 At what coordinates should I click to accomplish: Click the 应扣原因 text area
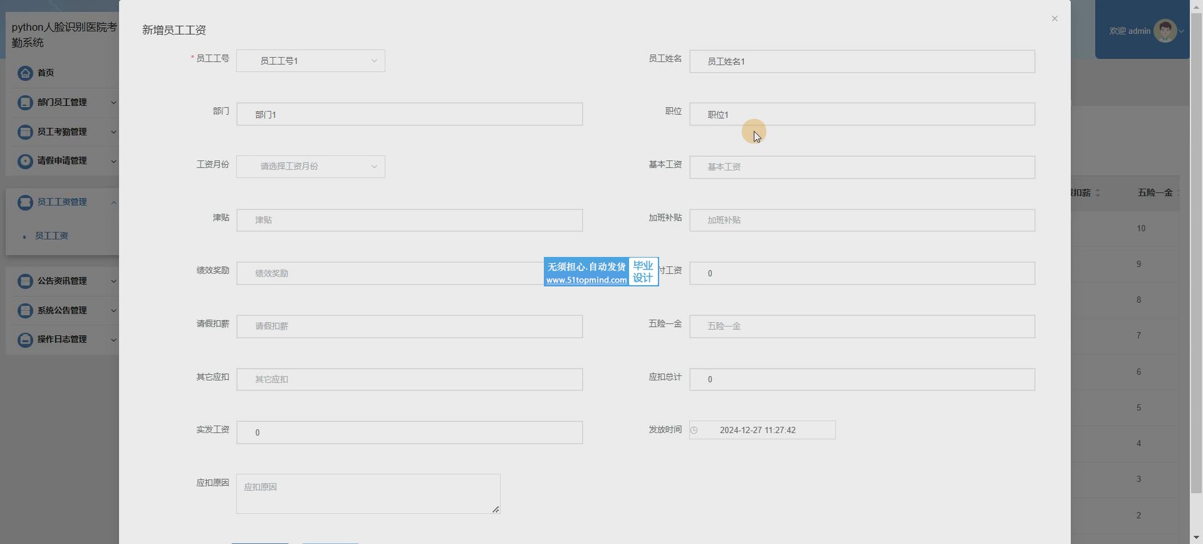[368, 494]
